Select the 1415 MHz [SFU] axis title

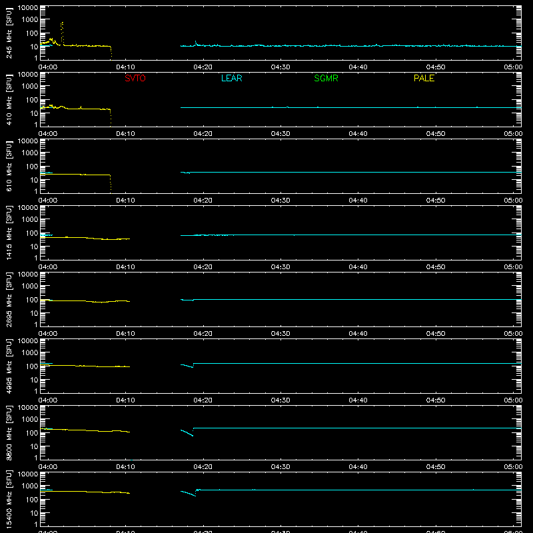(9, 233)
